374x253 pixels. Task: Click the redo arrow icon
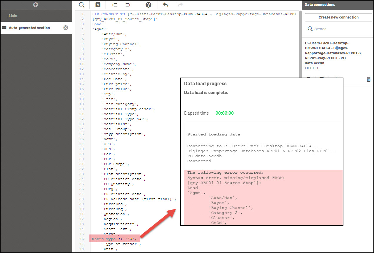coord(181,5)
